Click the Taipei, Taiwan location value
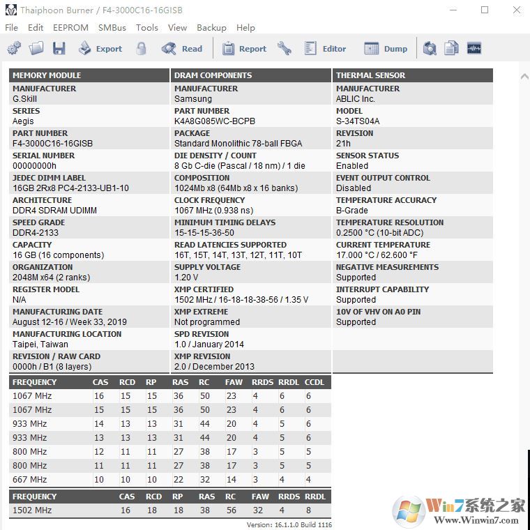 click(40, 344)
